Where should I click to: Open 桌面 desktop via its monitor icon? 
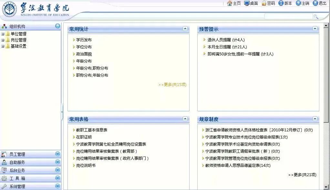pyautogui.click(x=246, y=4)
